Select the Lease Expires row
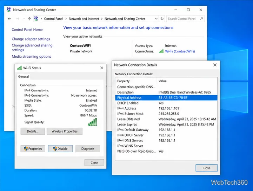Image resolution: width=253 pixels, height=191 pixels. tap(166, 125)
